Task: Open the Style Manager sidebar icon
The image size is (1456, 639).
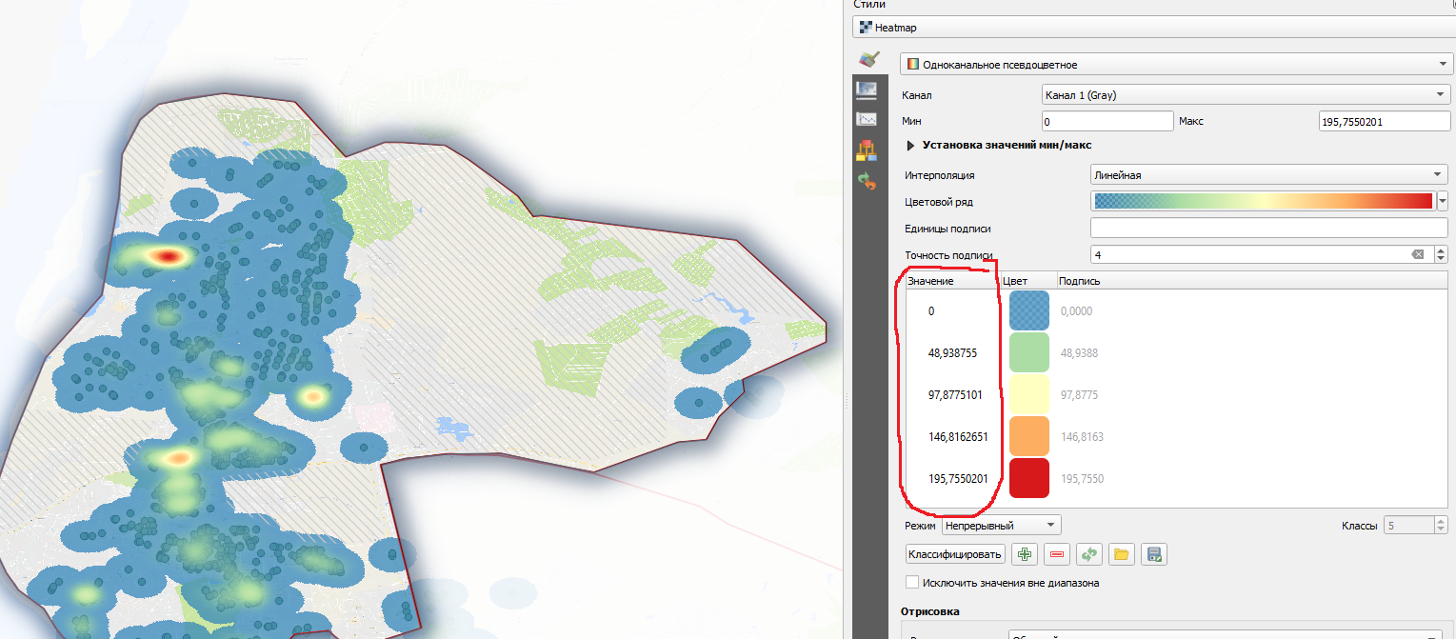Action: click(x=867, y=150)
